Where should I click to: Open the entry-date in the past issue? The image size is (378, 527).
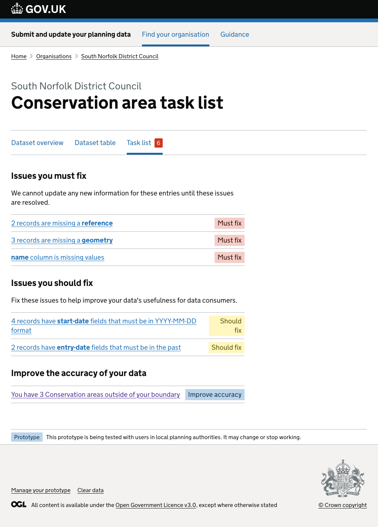96,348
